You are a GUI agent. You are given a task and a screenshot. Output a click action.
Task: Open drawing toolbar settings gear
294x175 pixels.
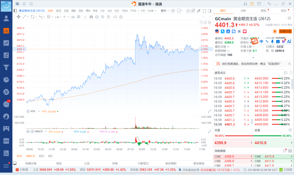121,17
